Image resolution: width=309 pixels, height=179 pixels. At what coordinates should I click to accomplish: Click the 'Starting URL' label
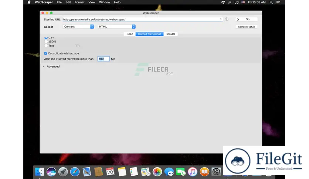[x=52, y=20]
